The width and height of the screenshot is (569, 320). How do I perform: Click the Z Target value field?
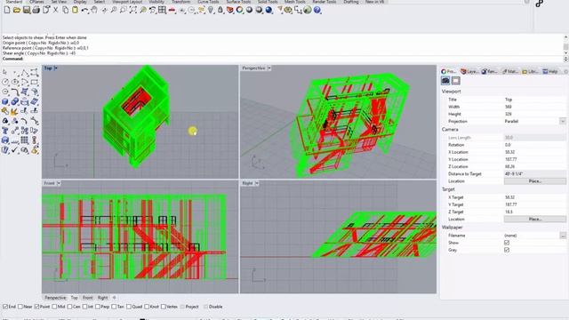pos(535,212)
